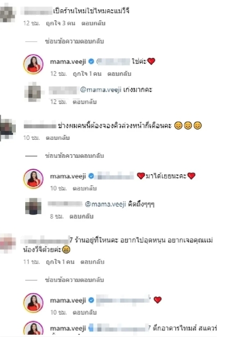
Task: Click verified badge beside mama.veeji ใช่ค่ะ reply
Action: (91, 62)
